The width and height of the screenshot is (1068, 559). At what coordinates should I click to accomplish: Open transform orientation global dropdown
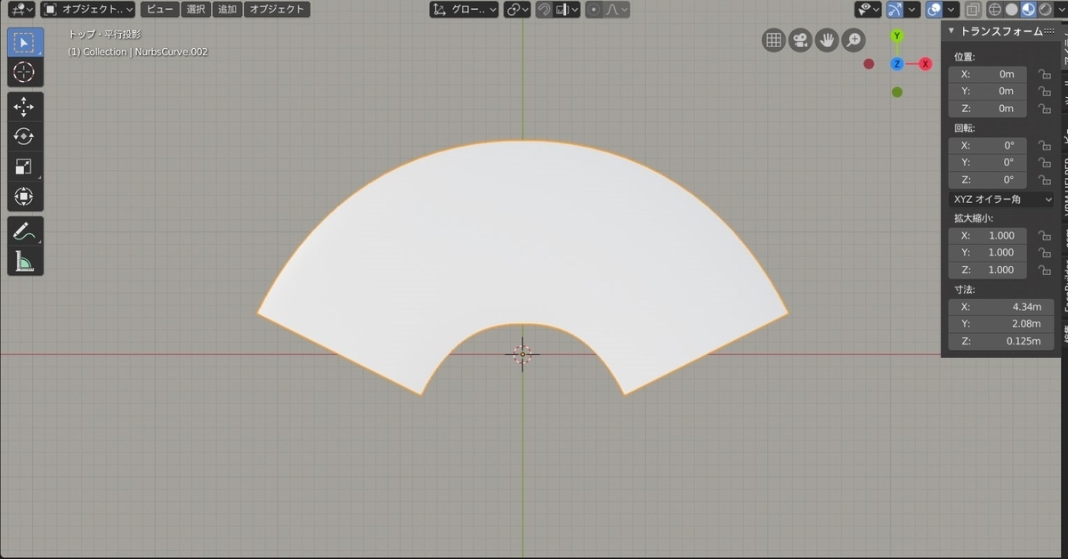point(465,10)
